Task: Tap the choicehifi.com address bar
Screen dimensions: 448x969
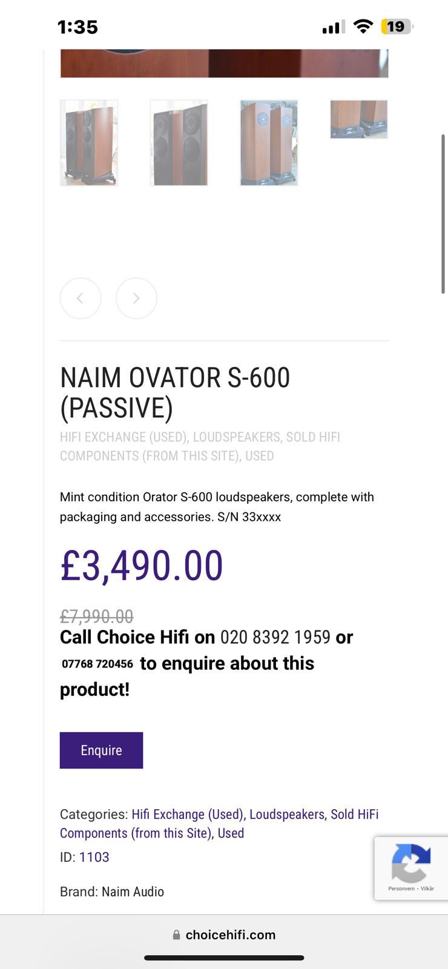Action: 230,934
